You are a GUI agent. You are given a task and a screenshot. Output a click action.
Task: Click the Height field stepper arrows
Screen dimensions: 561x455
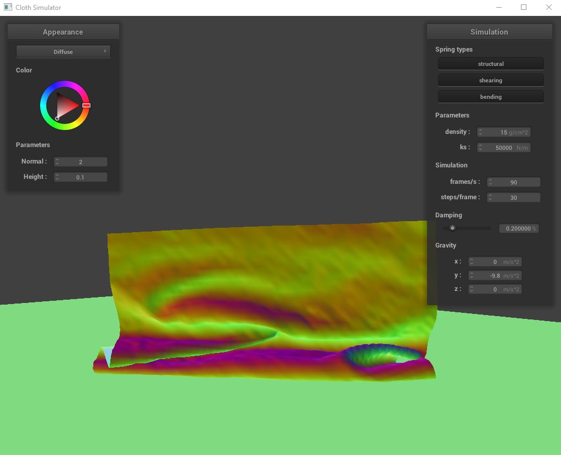tap(57, 177)
